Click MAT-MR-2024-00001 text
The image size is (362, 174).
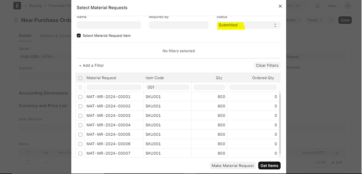108,97
